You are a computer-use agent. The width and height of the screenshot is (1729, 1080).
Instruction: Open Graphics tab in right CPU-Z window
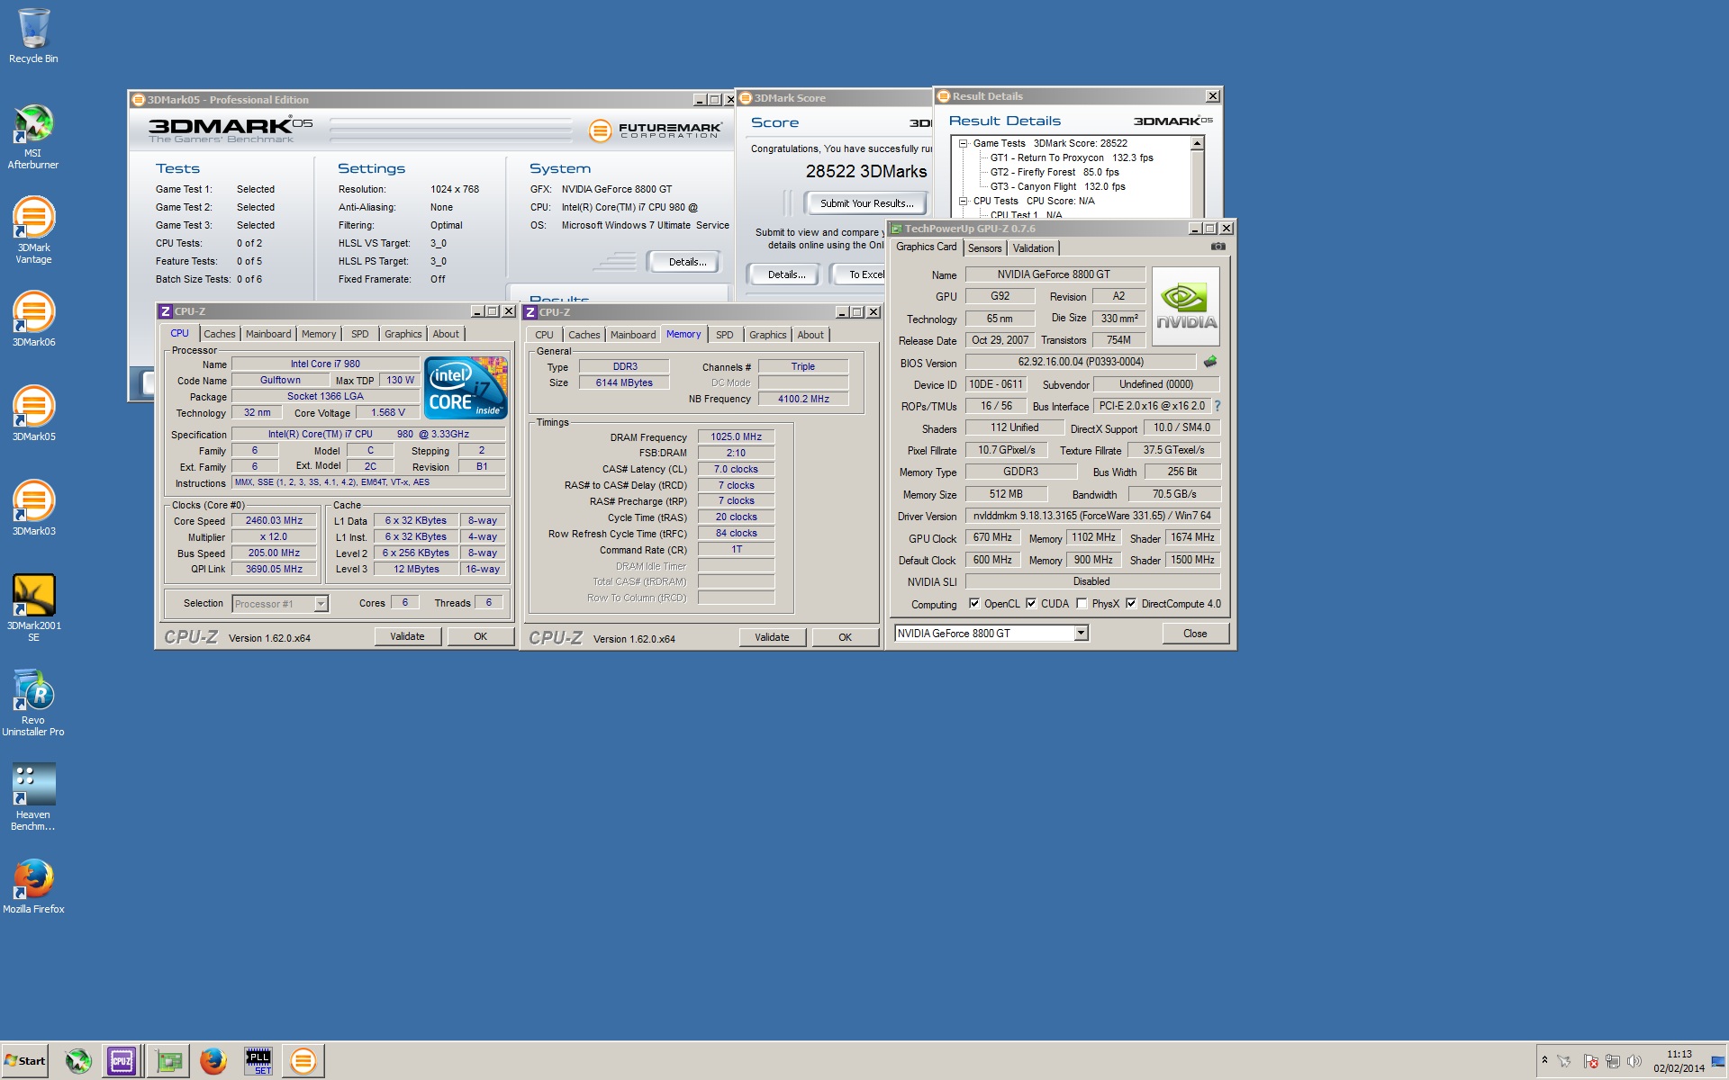coord(767,335)
